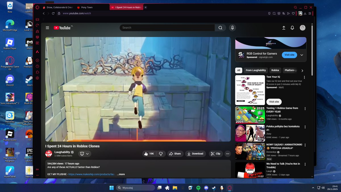This screenshot has width=341, height=192.
Task: Open the YouTube upload/create icon
Action: [x=284, y=28]
